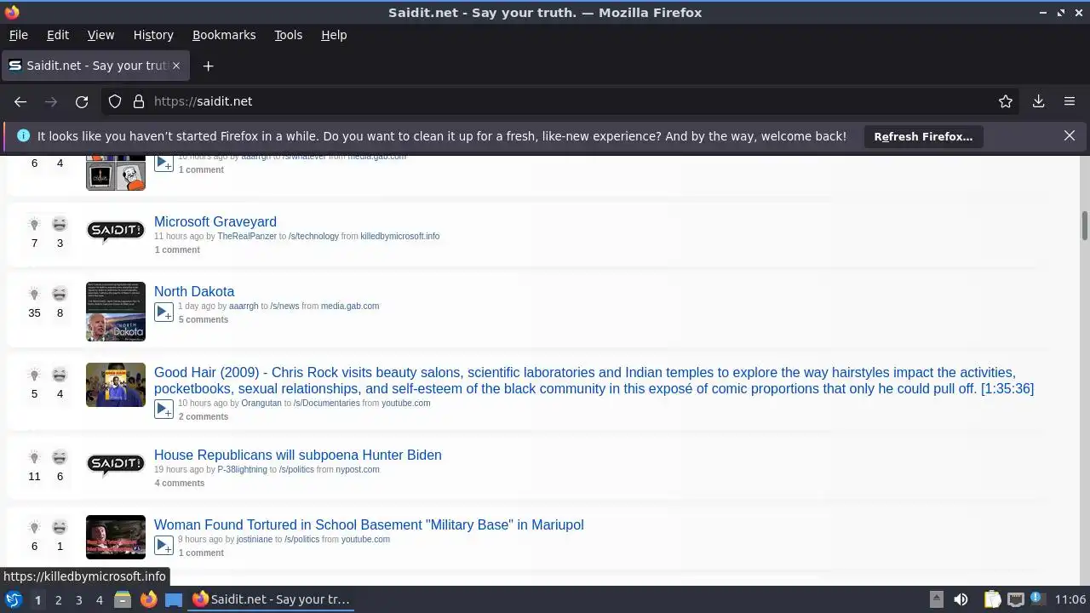The height and width of the screenshot is (613, 1090).
Task: Go to the /s/technology sub
Action: point(313,236)
